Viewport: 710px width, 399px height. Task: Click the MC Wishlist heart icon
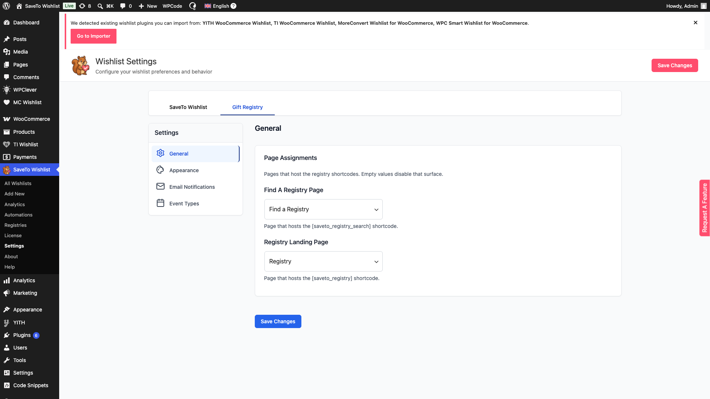(x=7, y=102)
